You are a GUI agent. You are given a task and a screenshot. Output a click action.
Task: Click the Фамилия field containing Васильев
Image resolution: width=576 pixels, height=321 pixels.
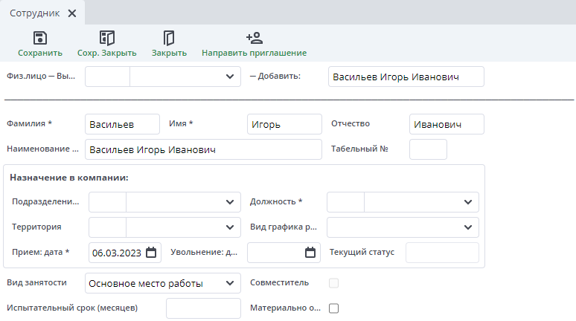(122, 124)
